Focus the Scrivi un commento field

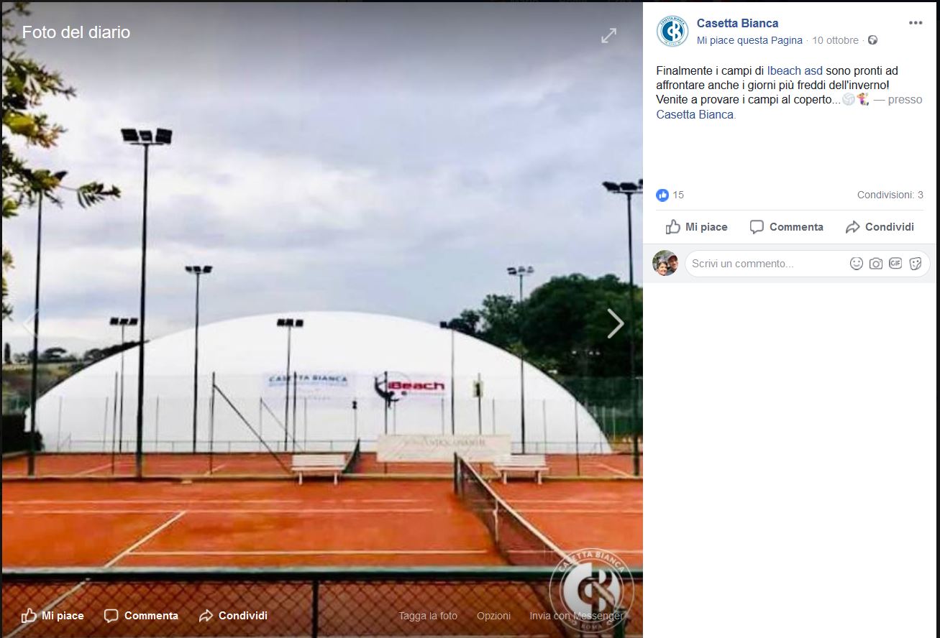766,264
